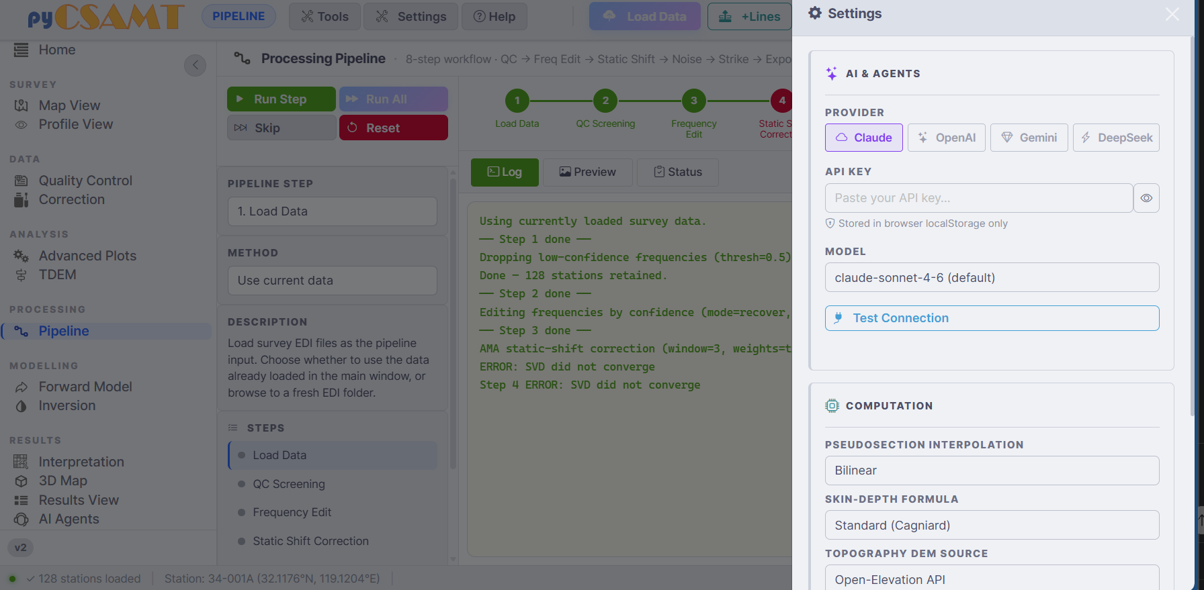
Task: Select DeepSeek as AI provider
Action: tap(1116, 138)
